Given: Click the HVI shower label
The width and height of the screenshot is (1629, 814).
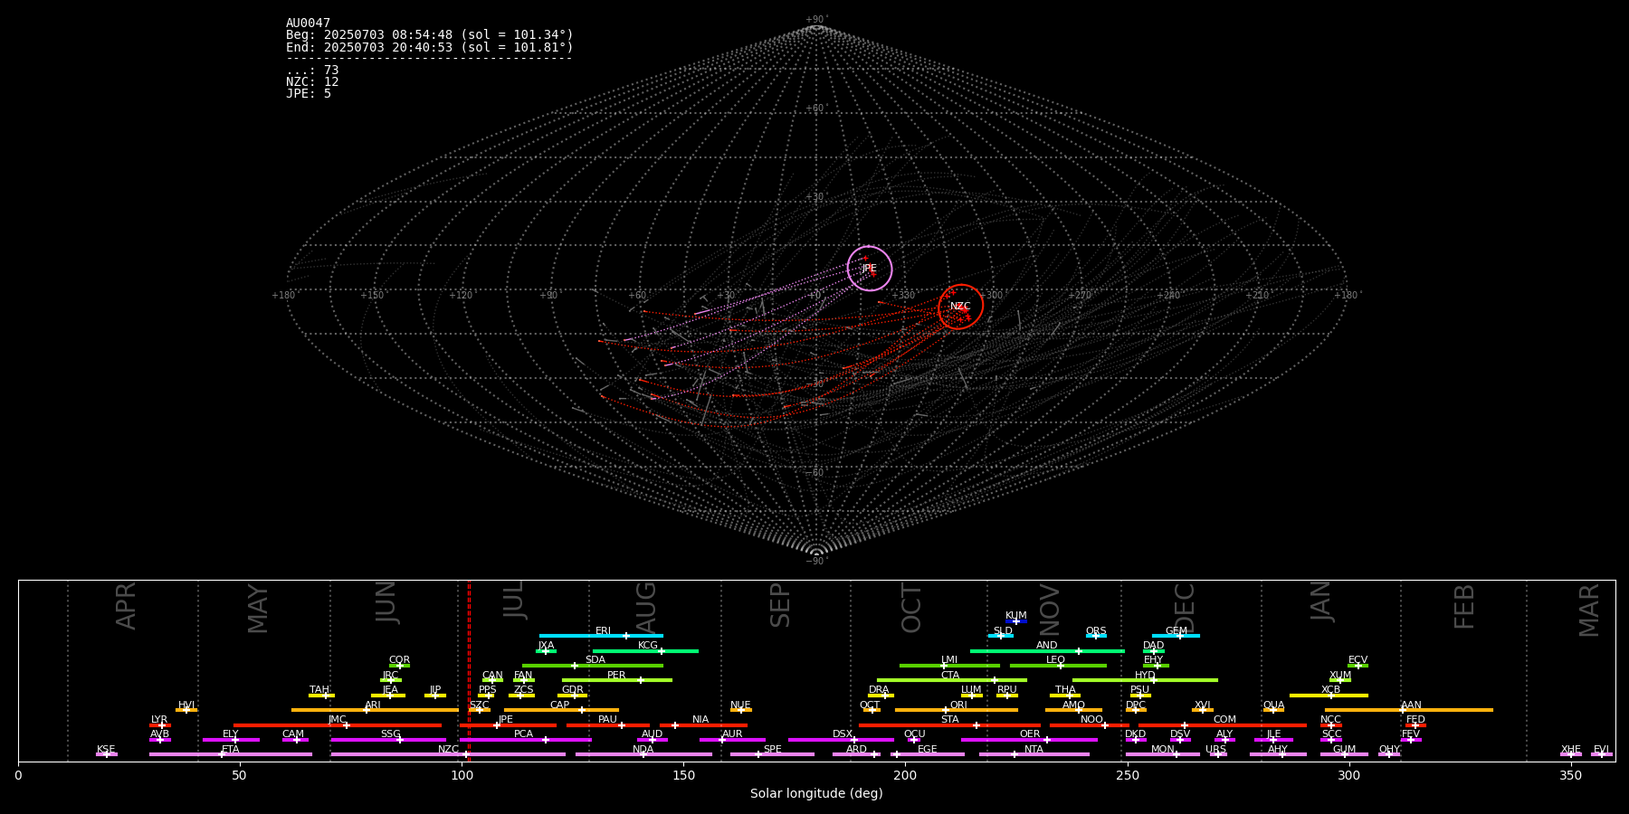Looking at the screenshot, I should click(x=186, y=705).
